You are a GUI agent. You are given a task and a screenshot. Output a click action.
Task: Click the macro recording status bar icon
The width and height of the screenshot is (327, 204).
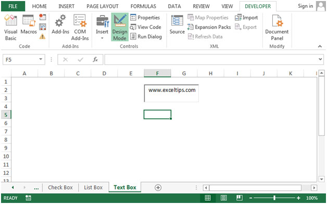pos(28,198)
